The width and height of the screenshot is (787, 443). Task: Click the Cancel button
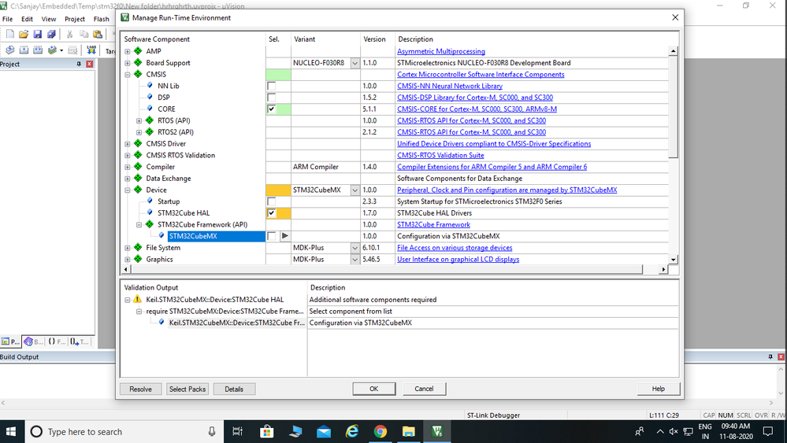[x=424, y=389]
